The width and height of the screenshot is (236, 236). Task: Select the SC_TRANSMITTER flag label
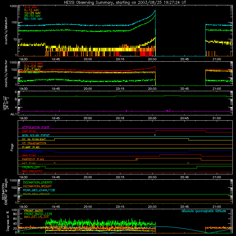pyautogui.click(x=34, y=143)
